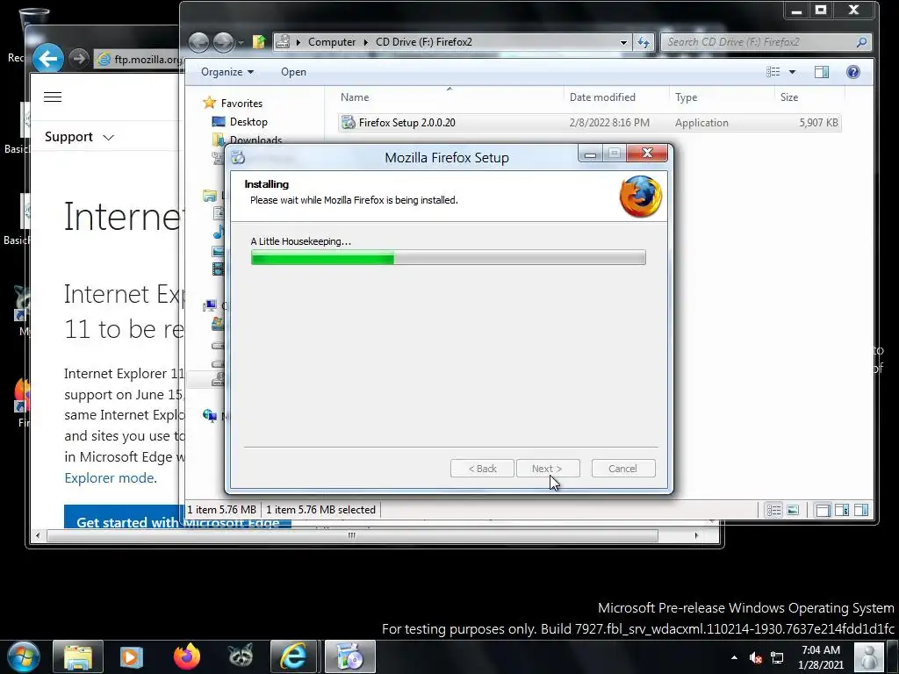Open the taskbar clock showing 7:04 AM
Screen dimensions: 899x674
[821, 657]
